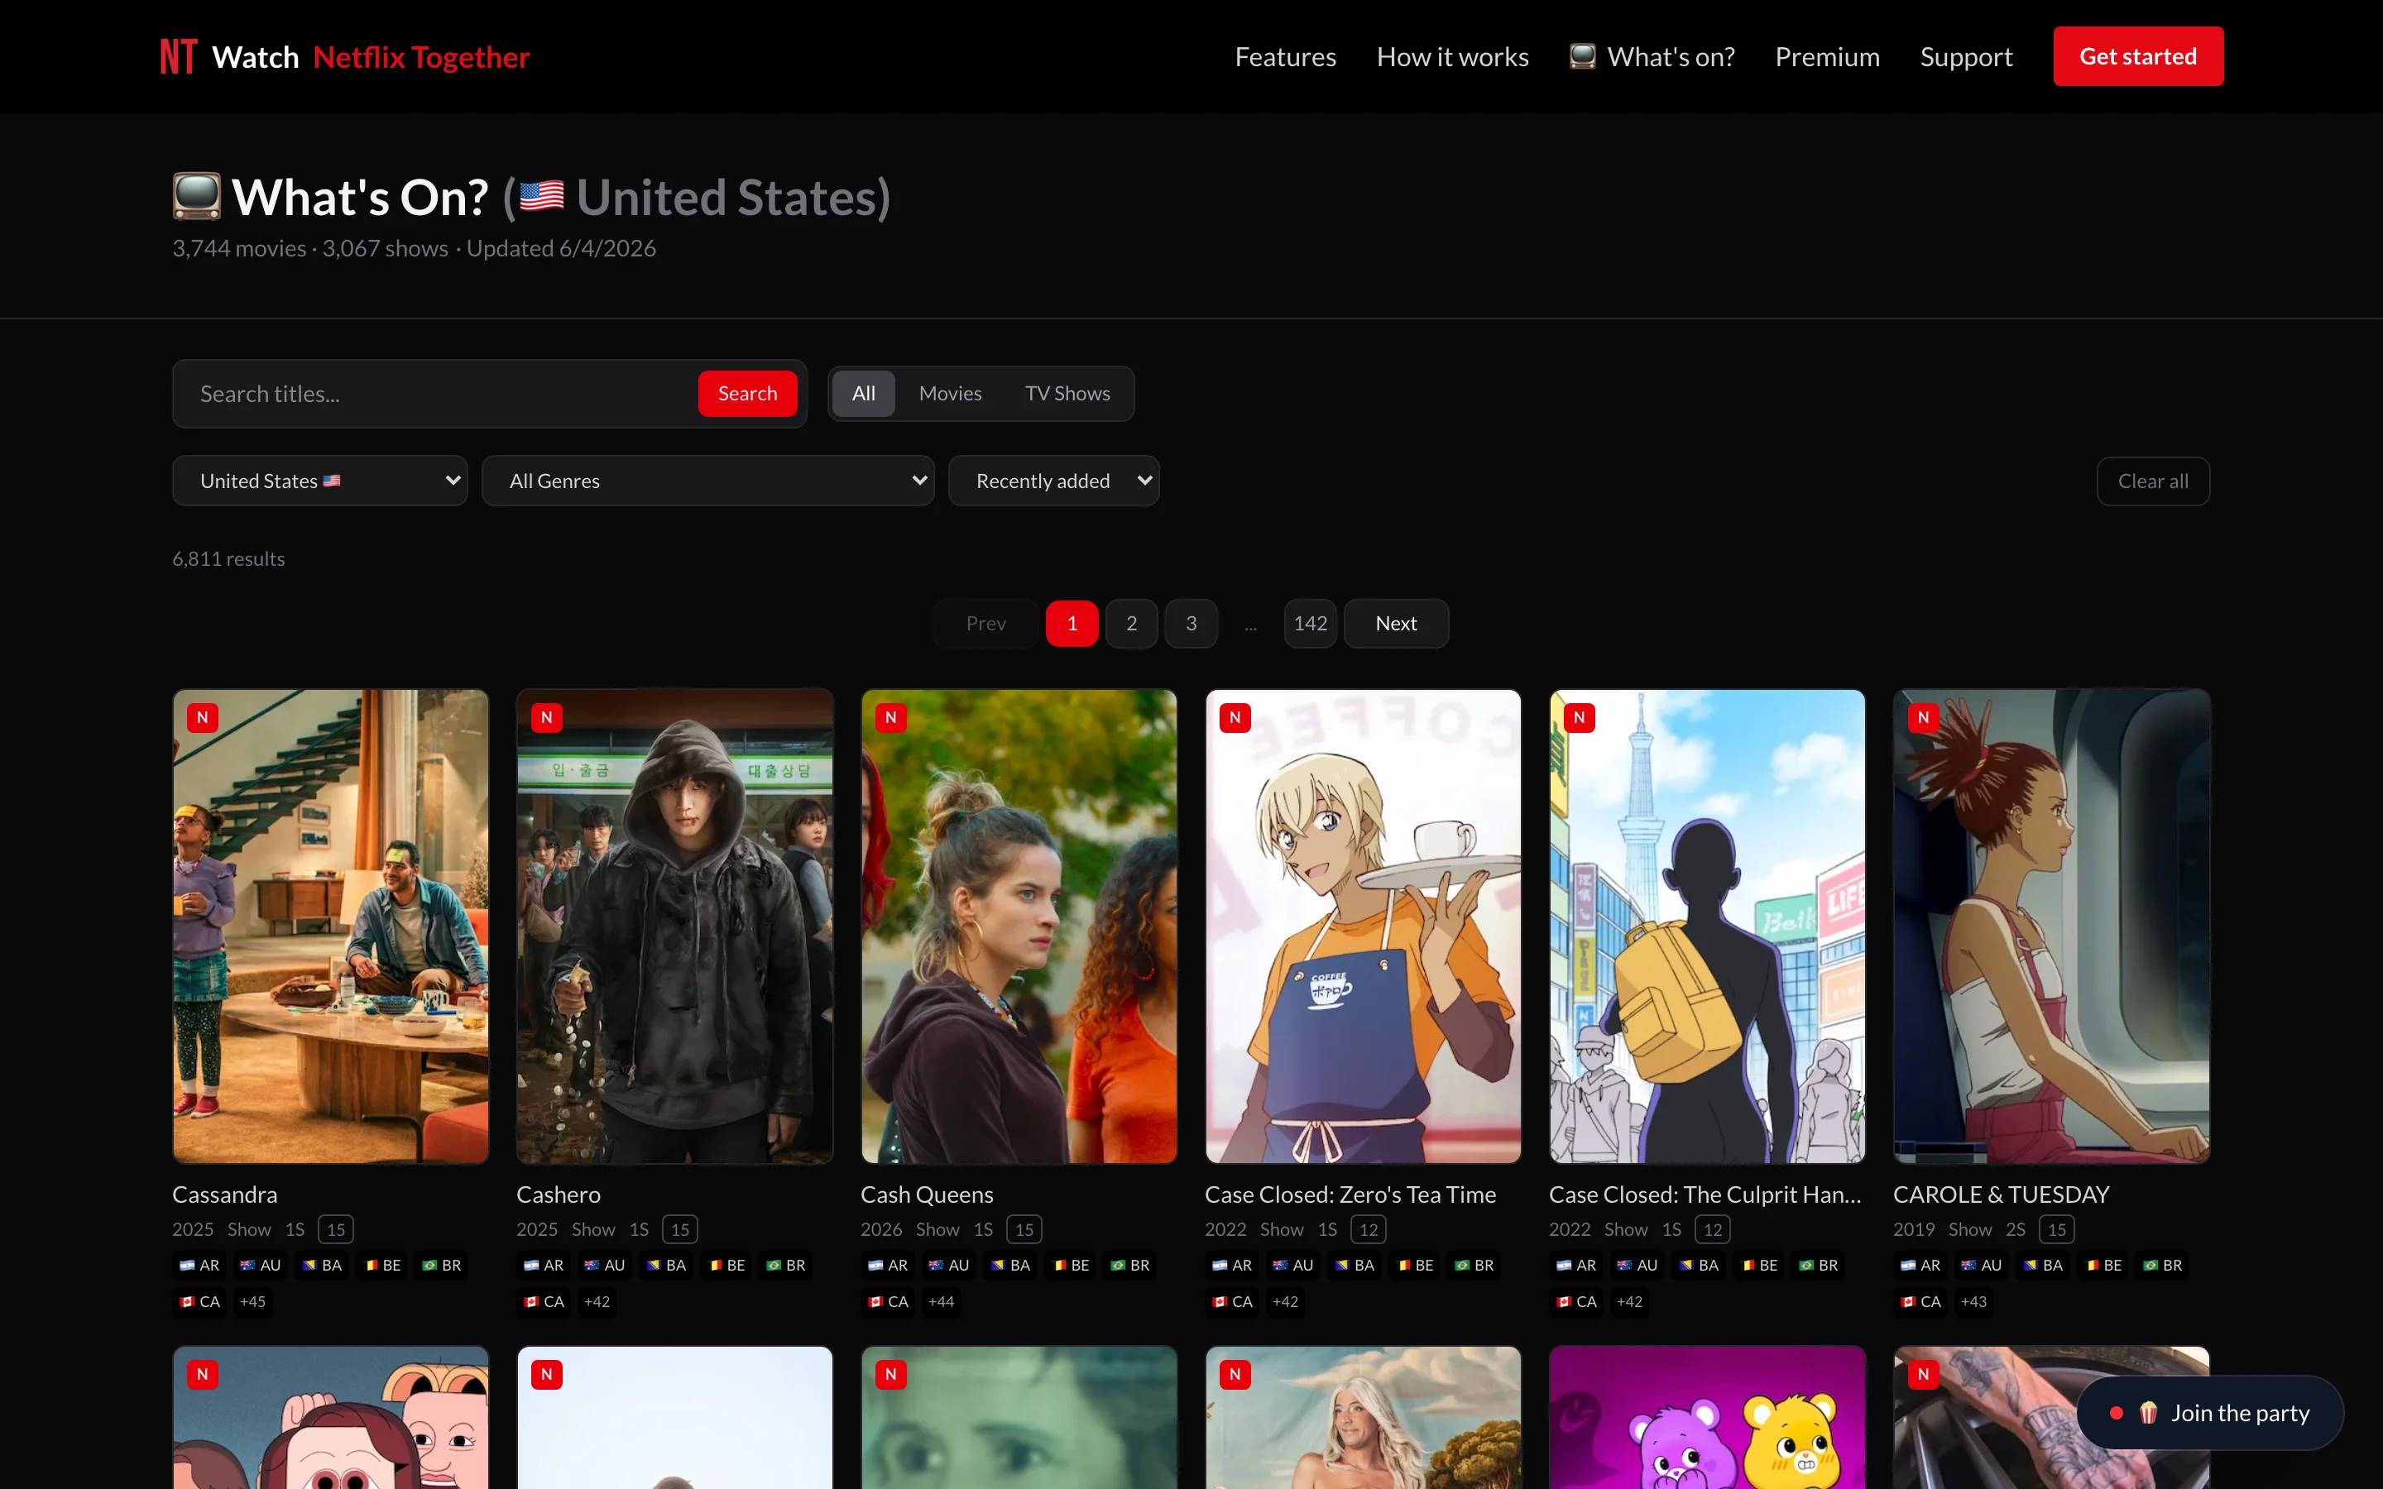Jump to last results page 142
Screen dimensions: 2383x1489
pos(1310,624)
